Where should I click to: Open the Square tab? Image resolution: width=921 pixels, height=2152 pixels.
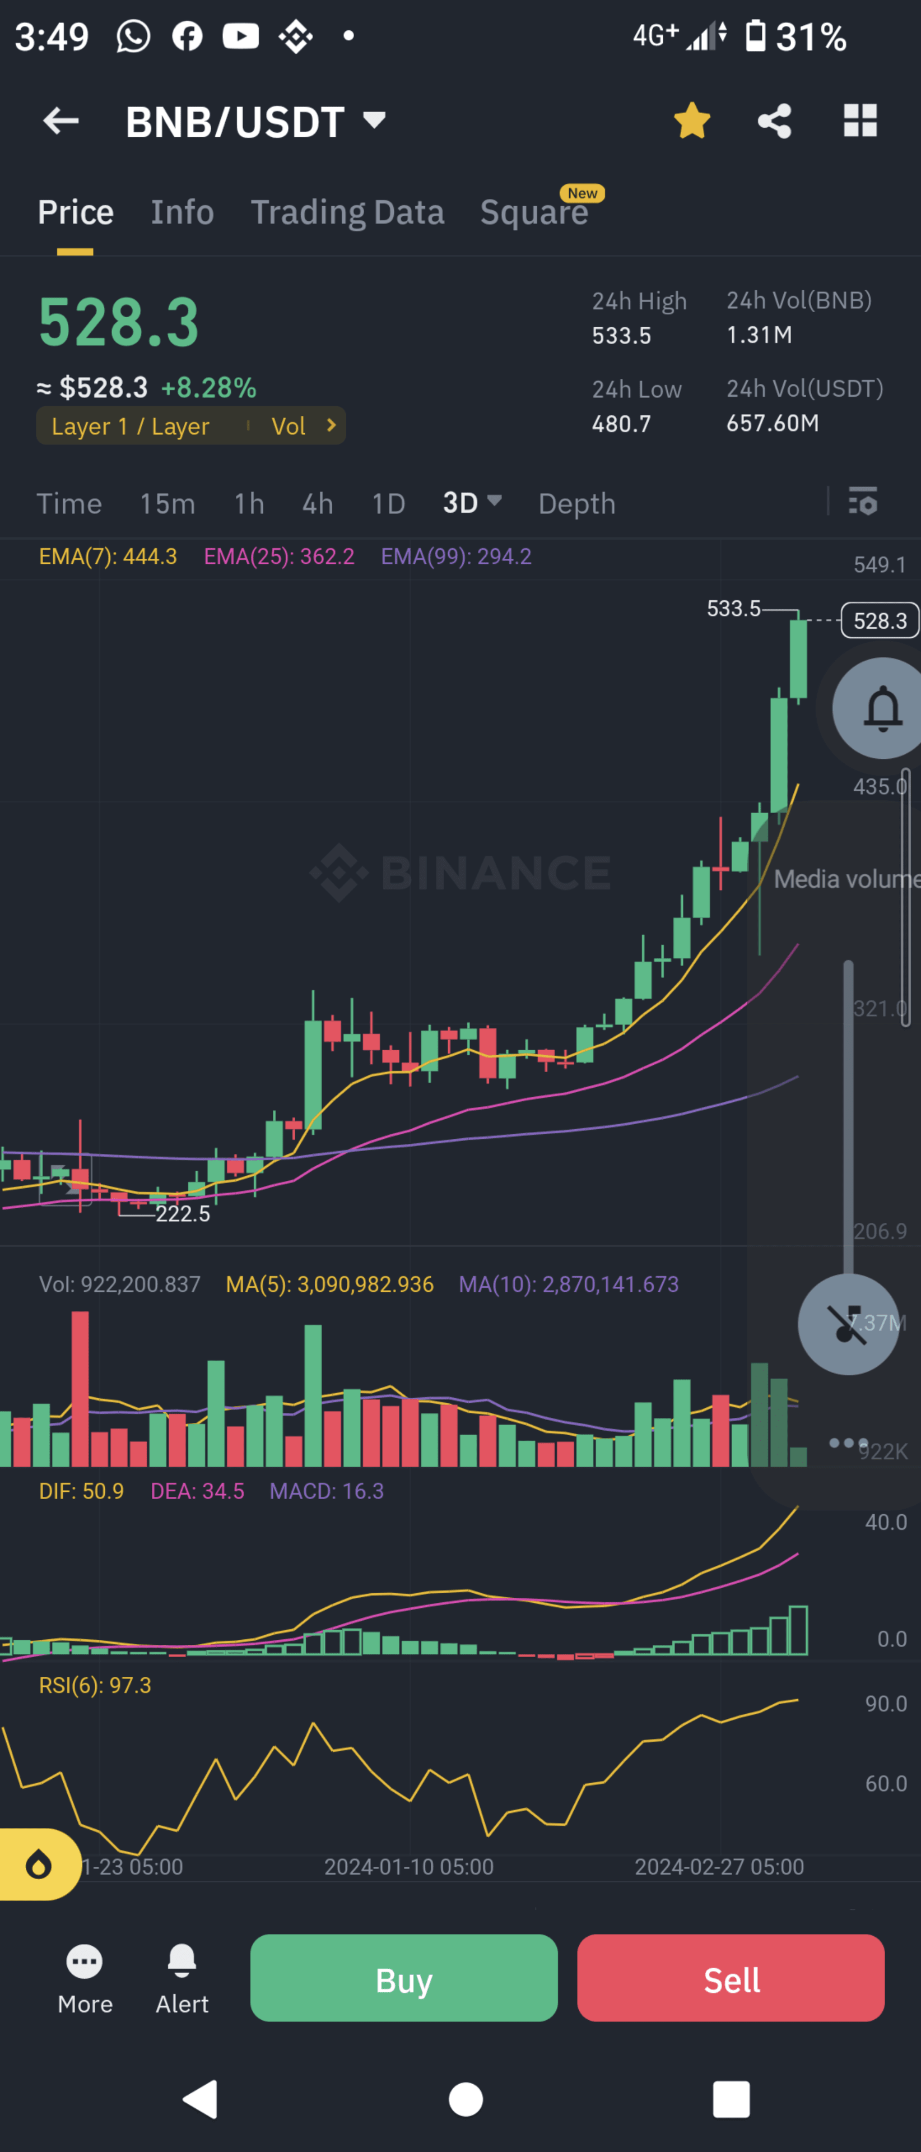(534, 212)
